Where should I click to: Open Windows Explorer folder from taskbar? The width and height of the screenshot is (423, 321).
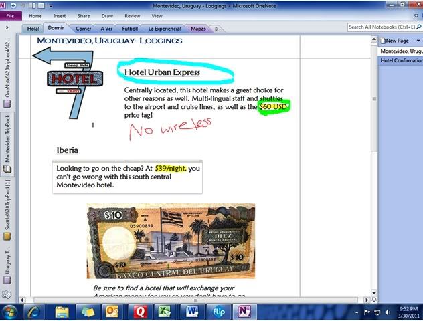point(62,312)
